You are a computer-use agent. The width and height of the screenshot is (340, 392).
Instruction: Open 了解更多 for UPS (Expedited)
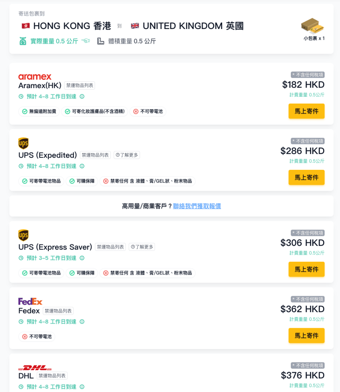pos(127,155)
